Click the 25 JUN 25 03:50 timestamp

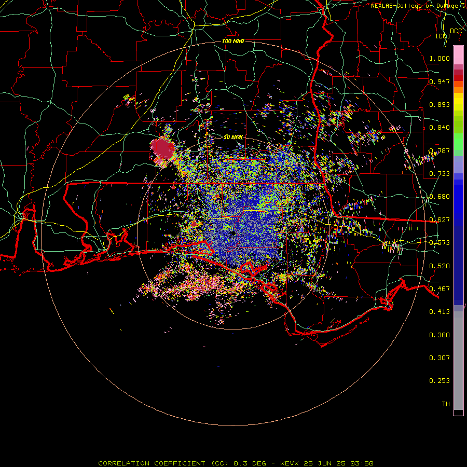(338, 463)
